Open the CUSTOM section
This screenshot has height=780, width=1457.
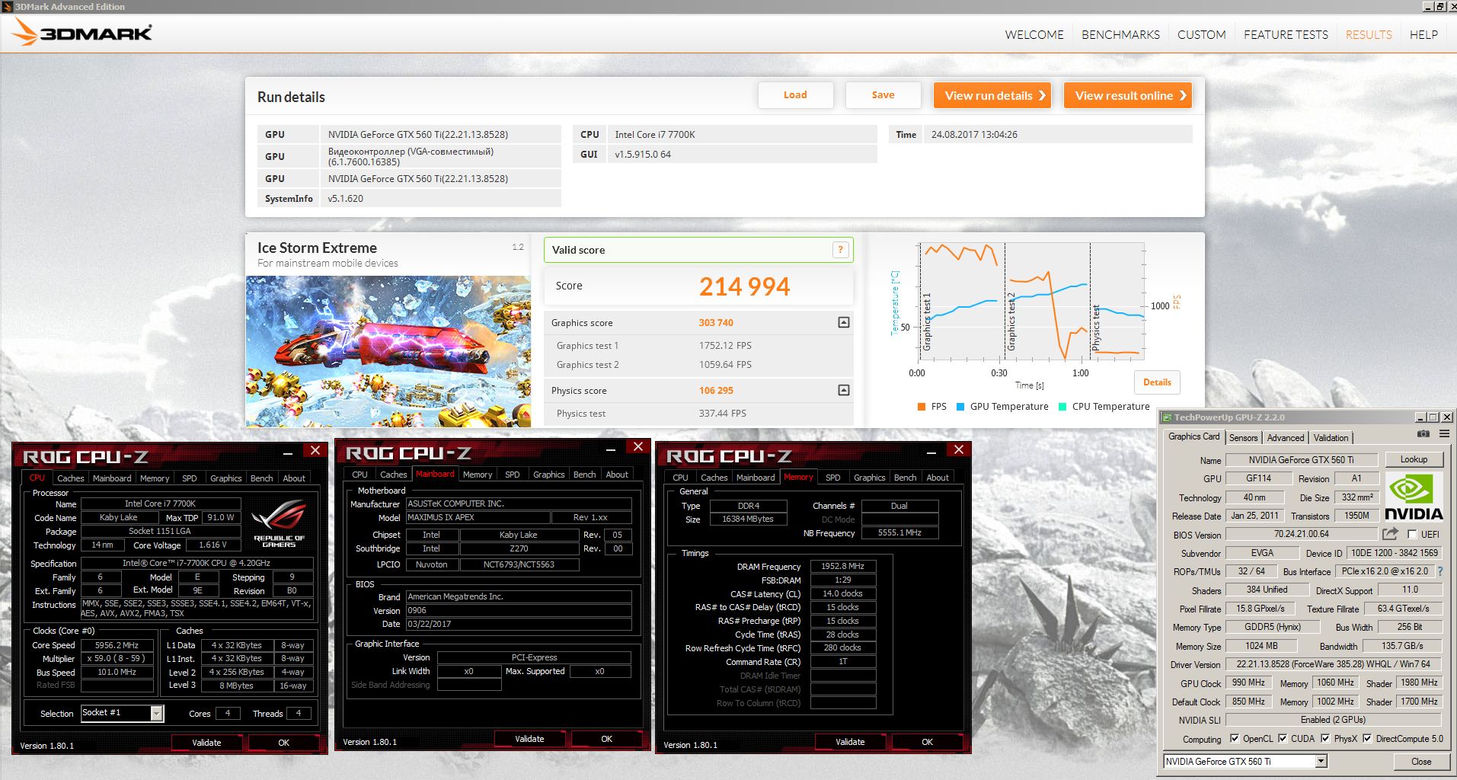pos(1202,34)
